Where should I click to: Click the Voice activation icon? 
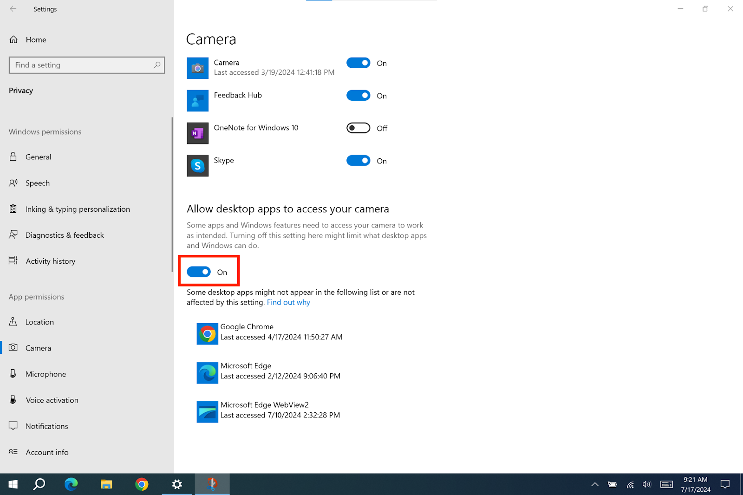click(x=13, y=400)
